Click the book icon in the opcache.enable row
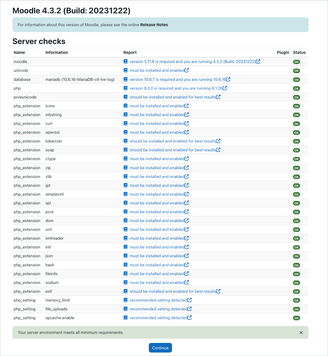The width and height of the screenshot is (328, 356). click(126, 318)
